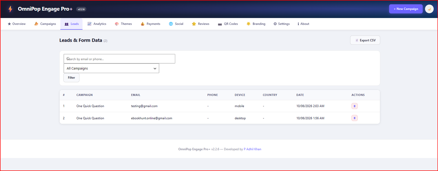Screen dimensions: 438x171
Task: Toggle dark mode moon icon
Action: 429,9
